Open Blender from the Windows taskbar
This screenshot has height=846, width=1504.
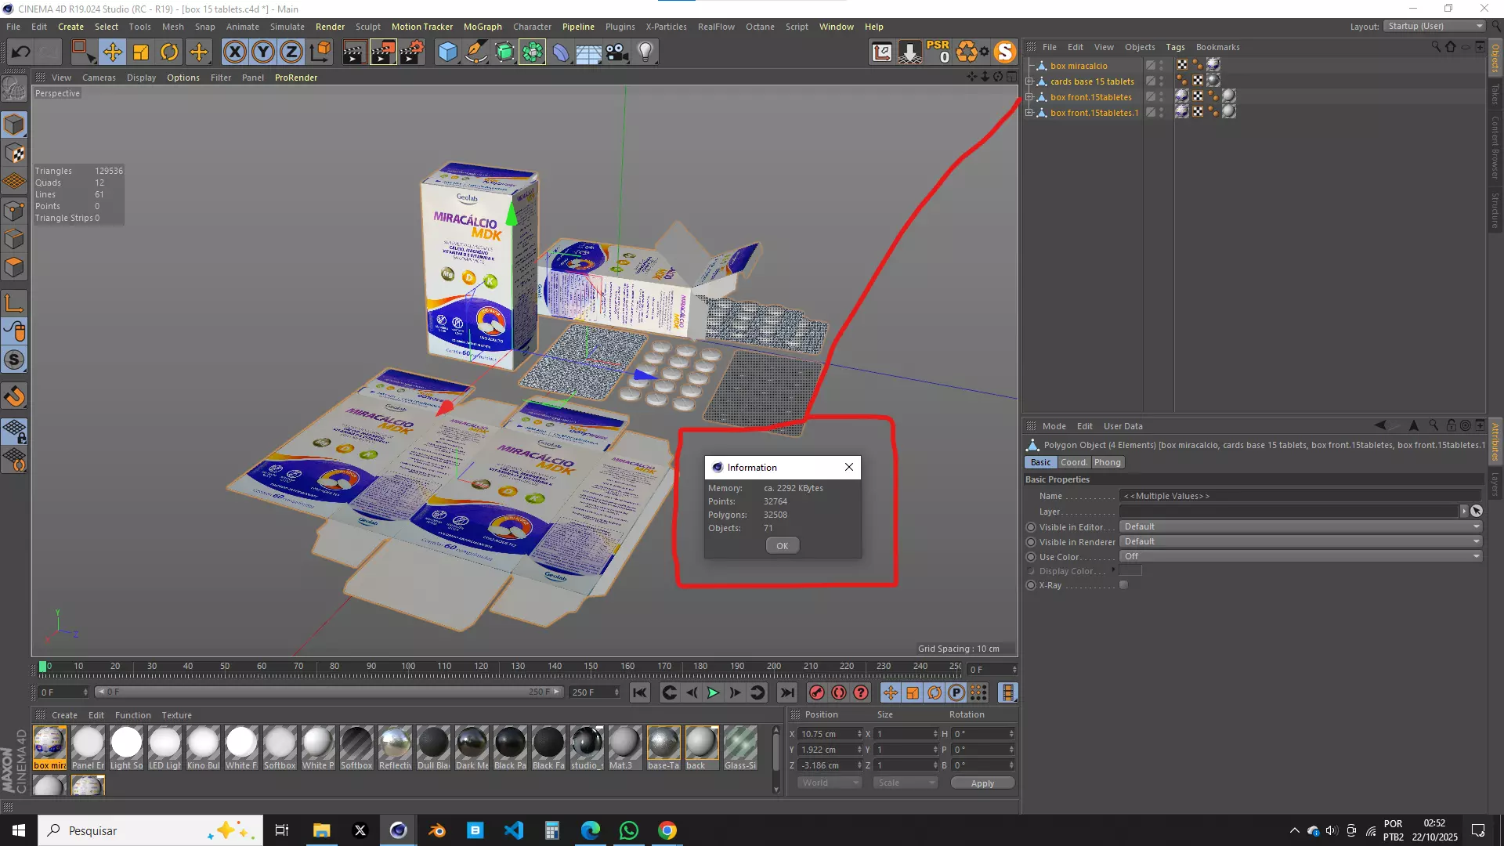tap(437, 830)
